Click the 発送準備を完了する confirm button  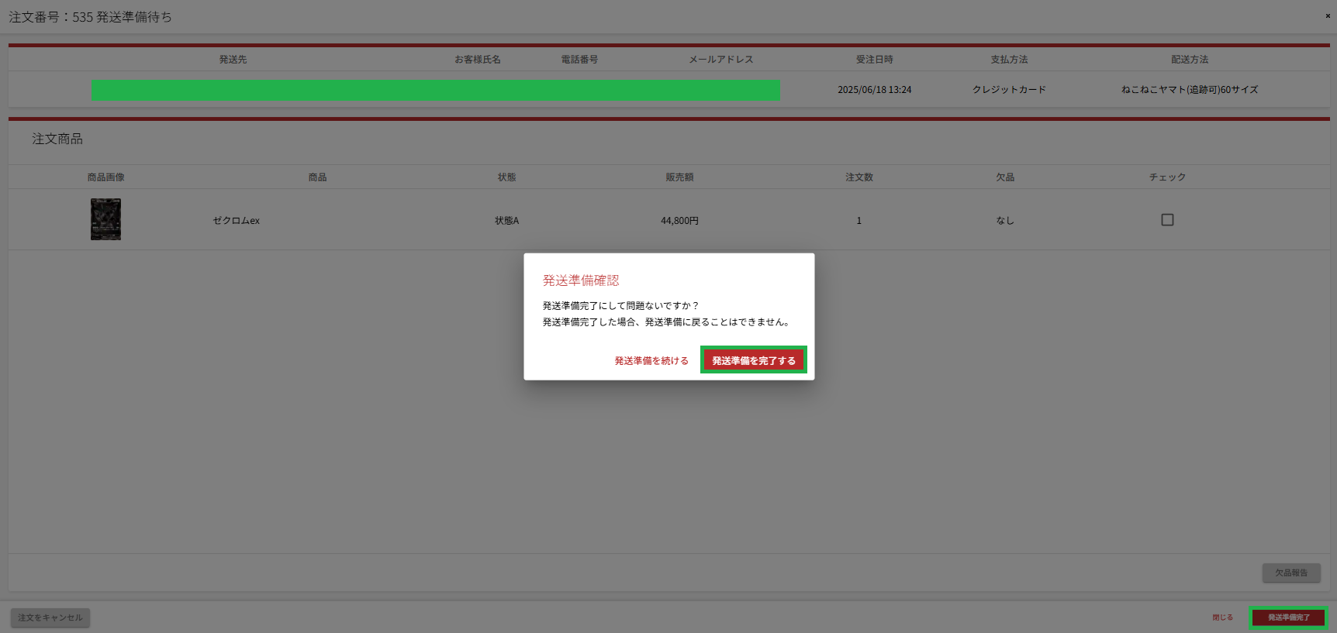(x=753, y=360)
